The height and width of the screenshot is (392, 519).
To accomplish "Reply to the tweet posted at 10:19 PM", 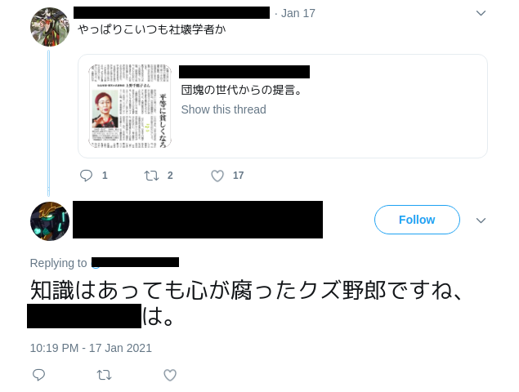I will tap(38, 375).
